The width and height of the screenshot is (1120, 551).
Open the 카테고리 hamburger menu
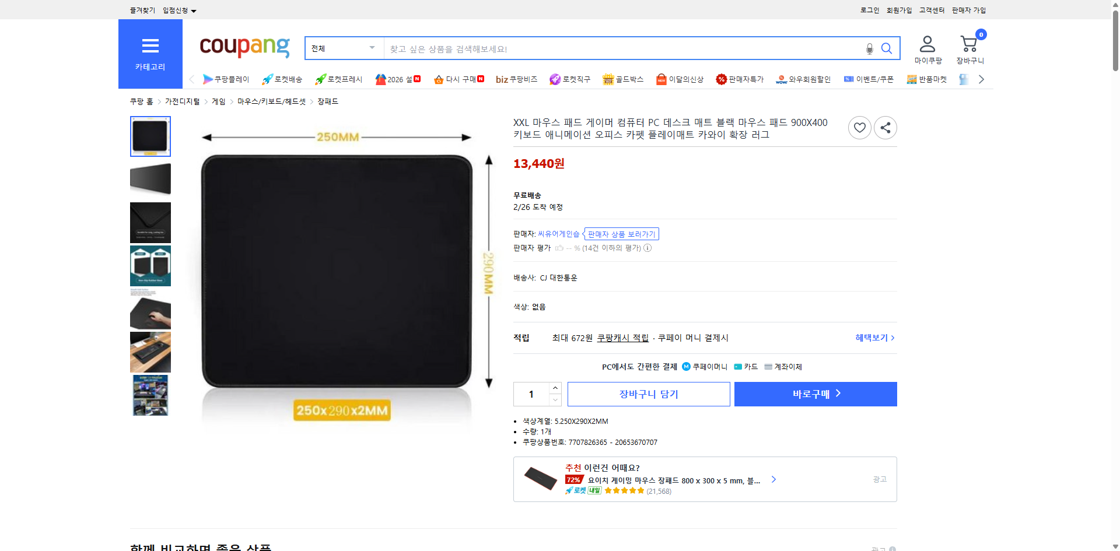150,45
